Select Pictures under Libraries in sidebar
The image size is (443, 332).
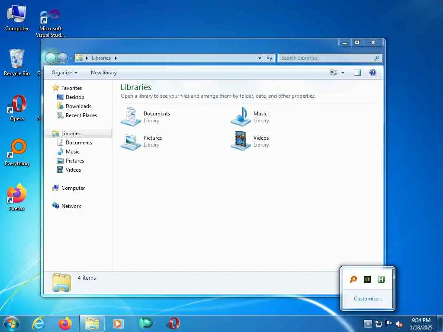point(71,161)
